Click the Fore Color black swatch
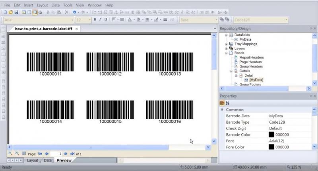 click(271, 147)
